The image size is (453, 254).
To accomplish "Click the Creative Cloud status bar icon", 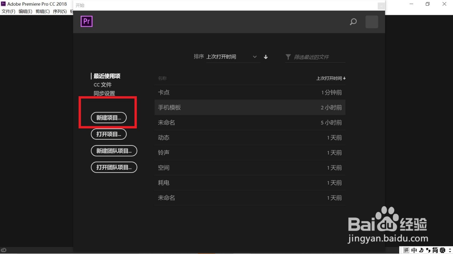I will [4, 250].
